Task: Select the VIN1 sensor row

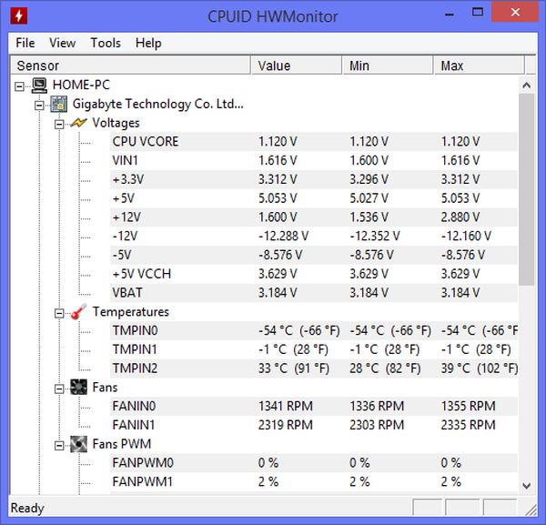Action: [314, 160]
